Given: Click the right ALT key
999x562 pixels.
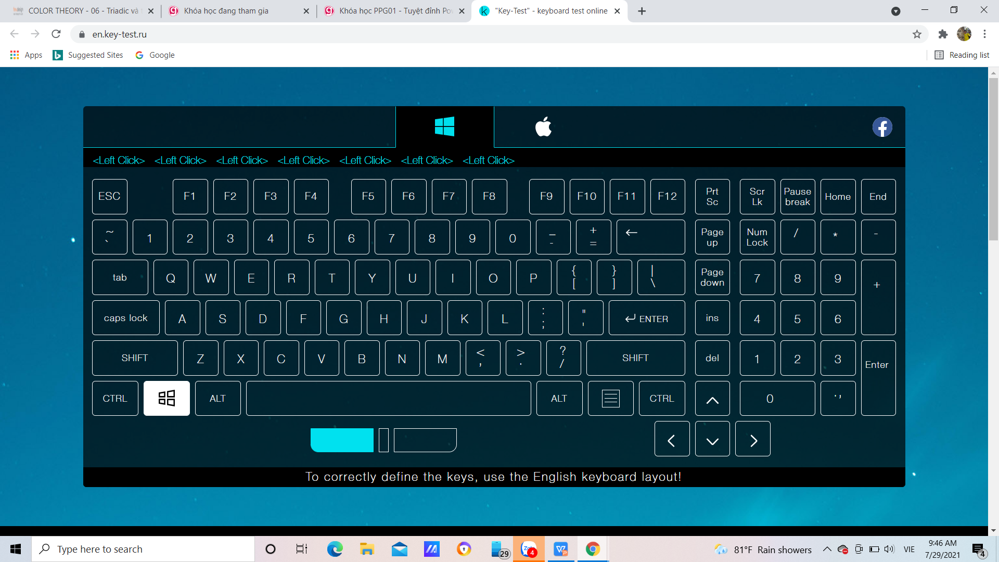Looking at the screenshot, I should [x=559, y=398].
